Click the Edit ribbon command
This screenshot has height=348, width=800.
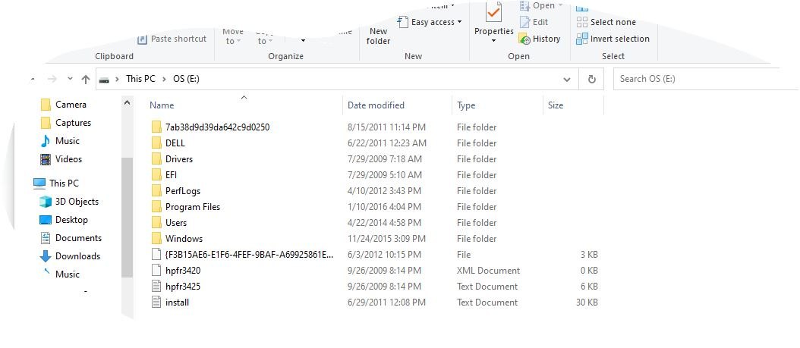tap(534, 22)
